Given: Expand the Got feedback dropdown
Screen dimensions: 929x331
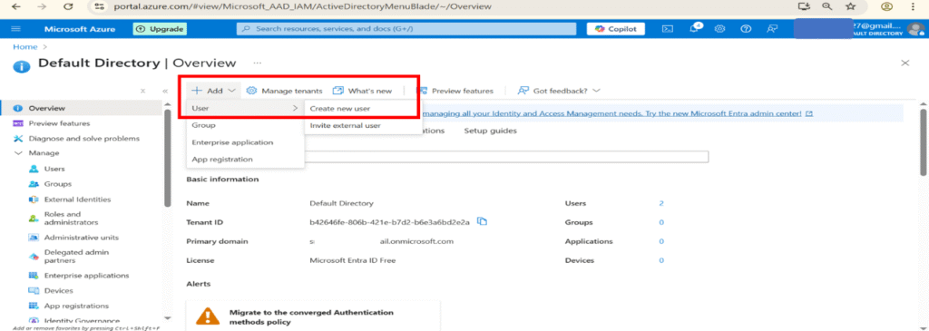Looking at the screenshot, I should coord(559,91).
